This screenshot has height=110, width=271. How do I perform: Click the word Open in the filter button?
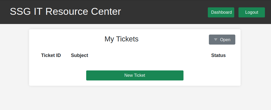click(225, 40)
